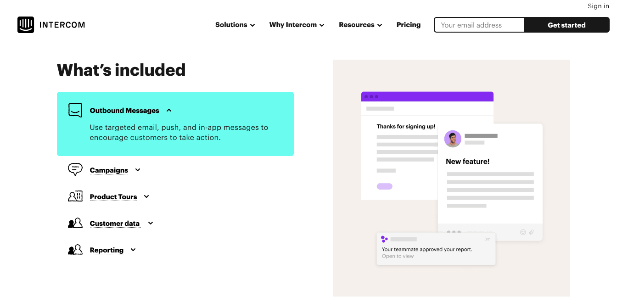Expand the Customer data chevron
Image resolution: width=628 pixels, height=308 pixels.
pyautogui.click(x=151, y=224)
